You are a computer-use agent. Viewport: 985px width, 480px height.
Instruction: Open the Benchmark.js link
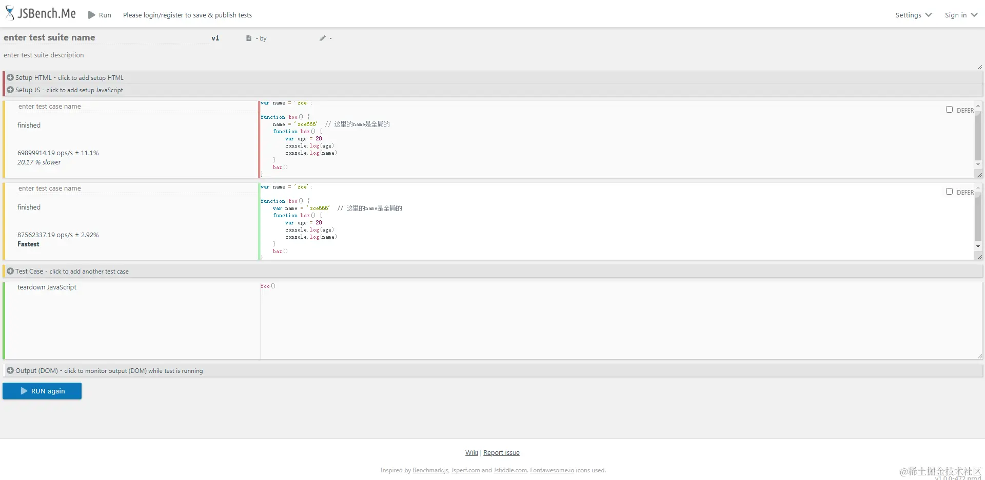(x=431, y=470)
